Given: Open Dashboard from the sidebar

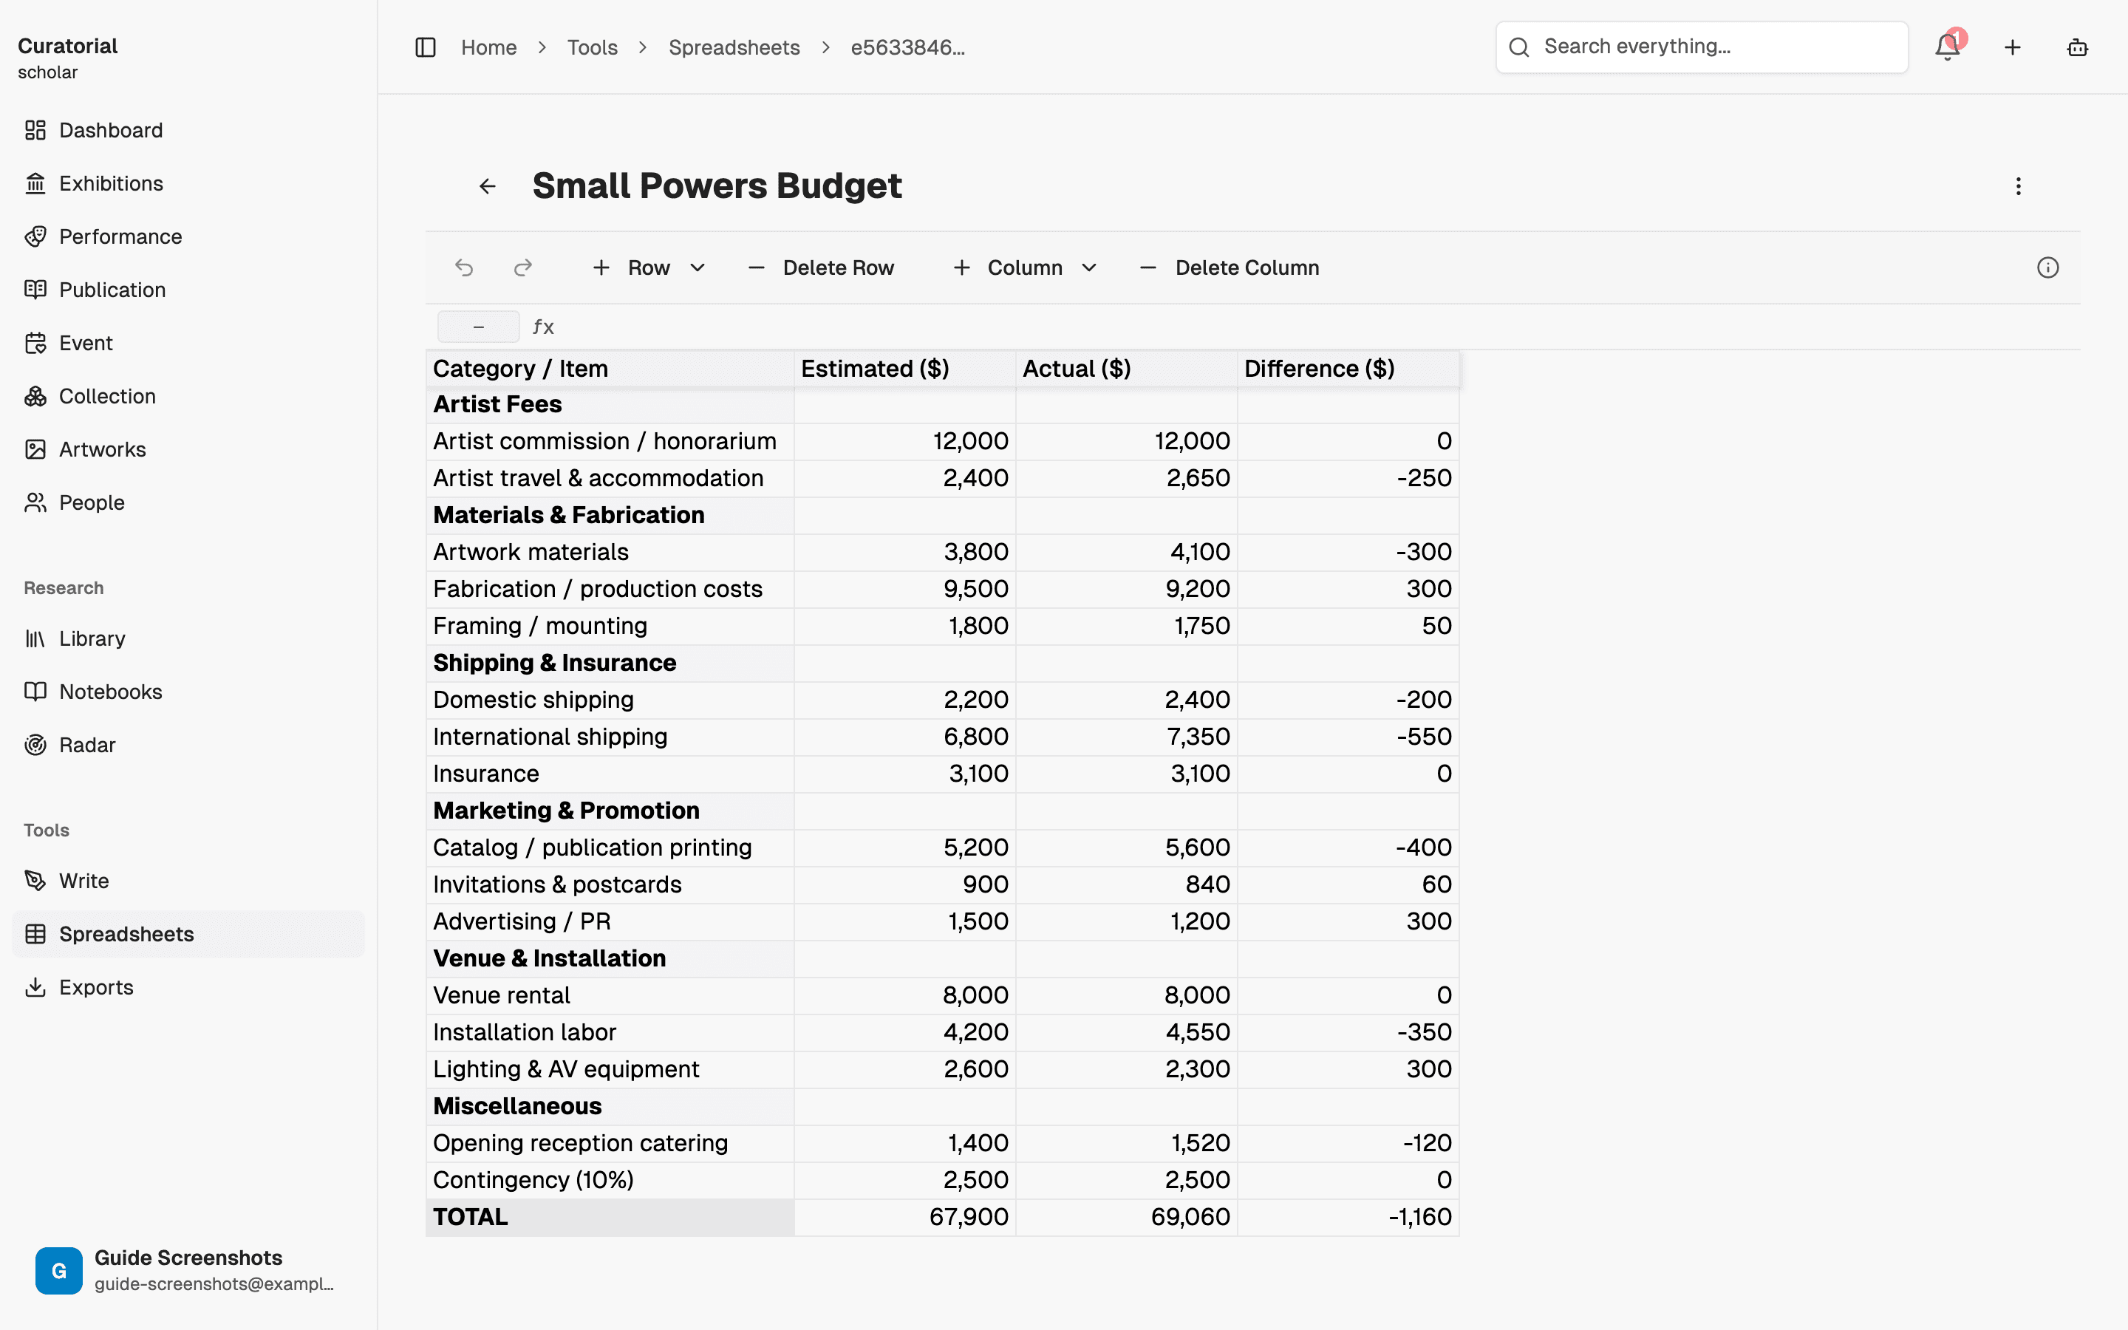Looking at the screenshot, I should click(x=188, y=130).
